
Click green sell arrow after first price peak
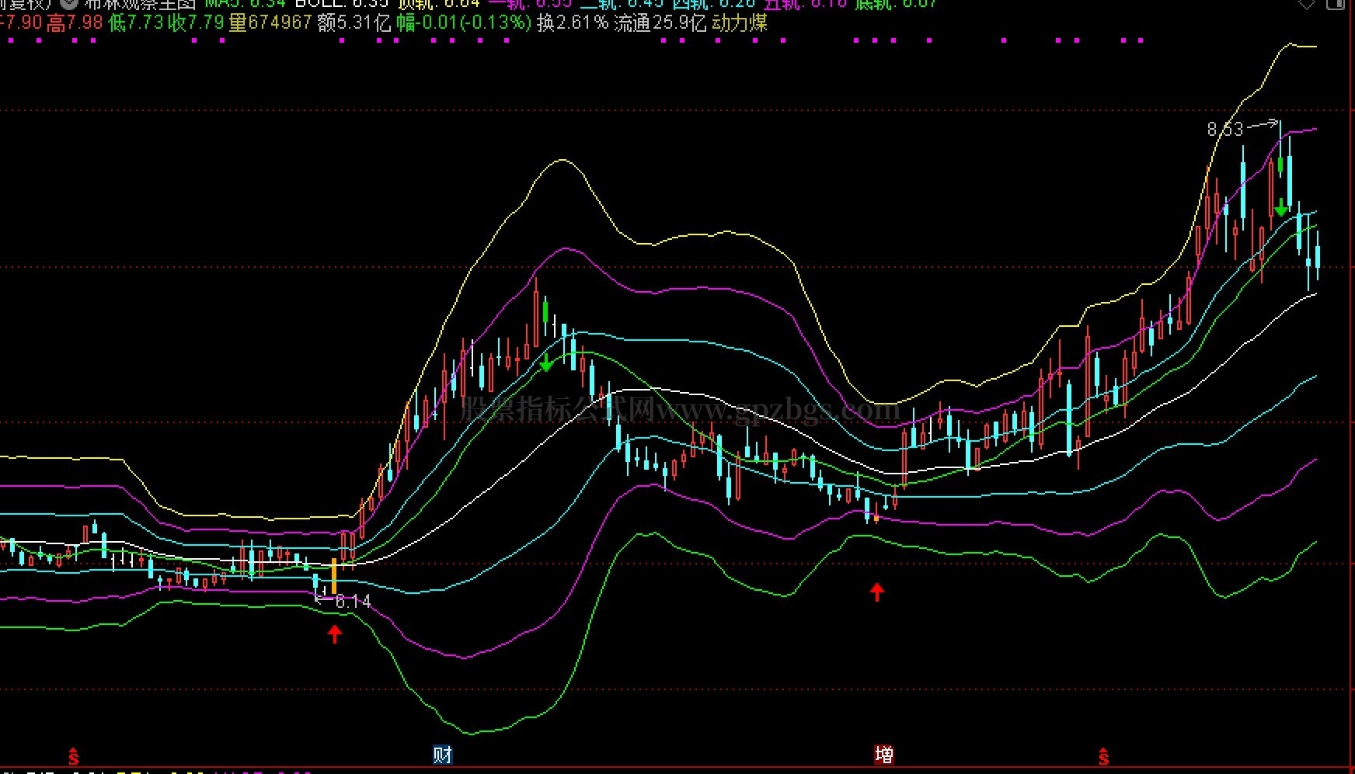coord(546,362)
